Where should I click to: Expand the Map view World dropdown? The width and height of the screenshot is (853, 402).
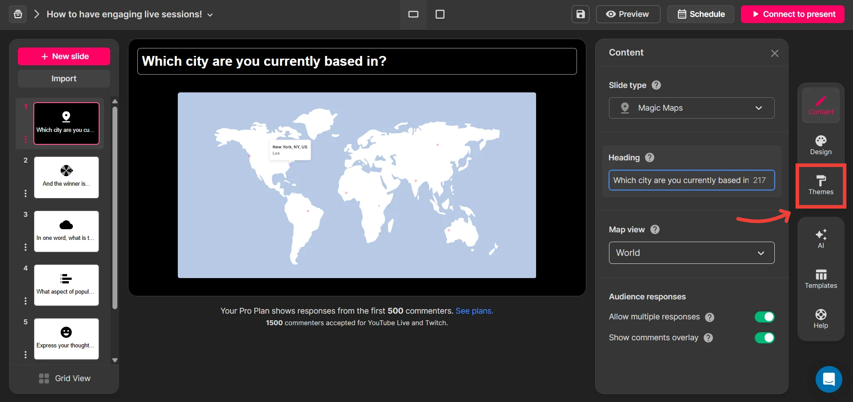coord(691,253)
